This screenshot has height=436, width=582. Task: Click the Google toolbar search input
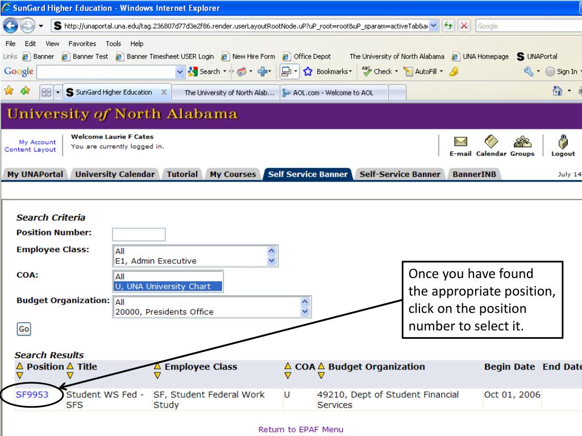click(x=106, y=72)
